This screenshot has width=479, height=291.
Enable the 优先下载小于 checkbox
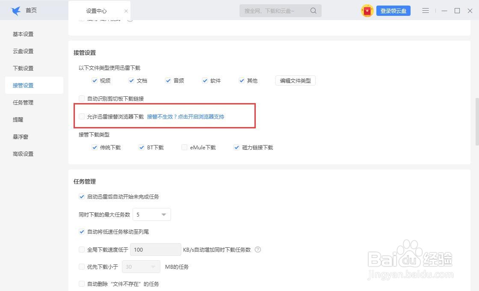pos(82,267)
